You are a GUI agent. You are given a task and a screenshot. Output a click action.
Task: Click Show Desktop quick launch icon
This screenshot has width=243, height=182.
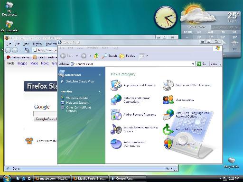[x=18, y=179]
